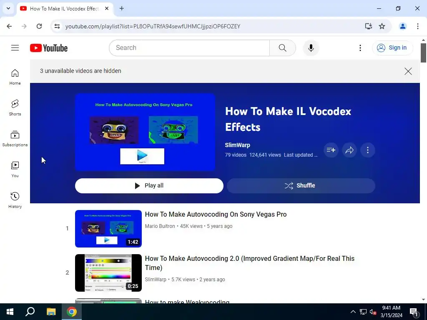The image size is (427, 320).
Task: Click the address bar URL
Action: (x=153, y=26)
